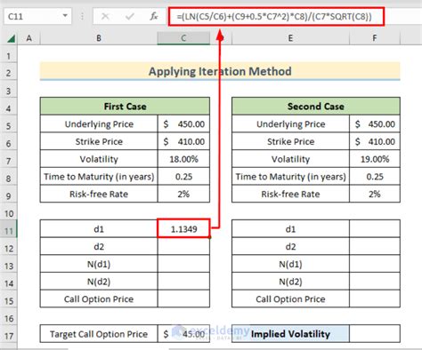Click First Case 2% risk-free rate cell

pos(183,194)
